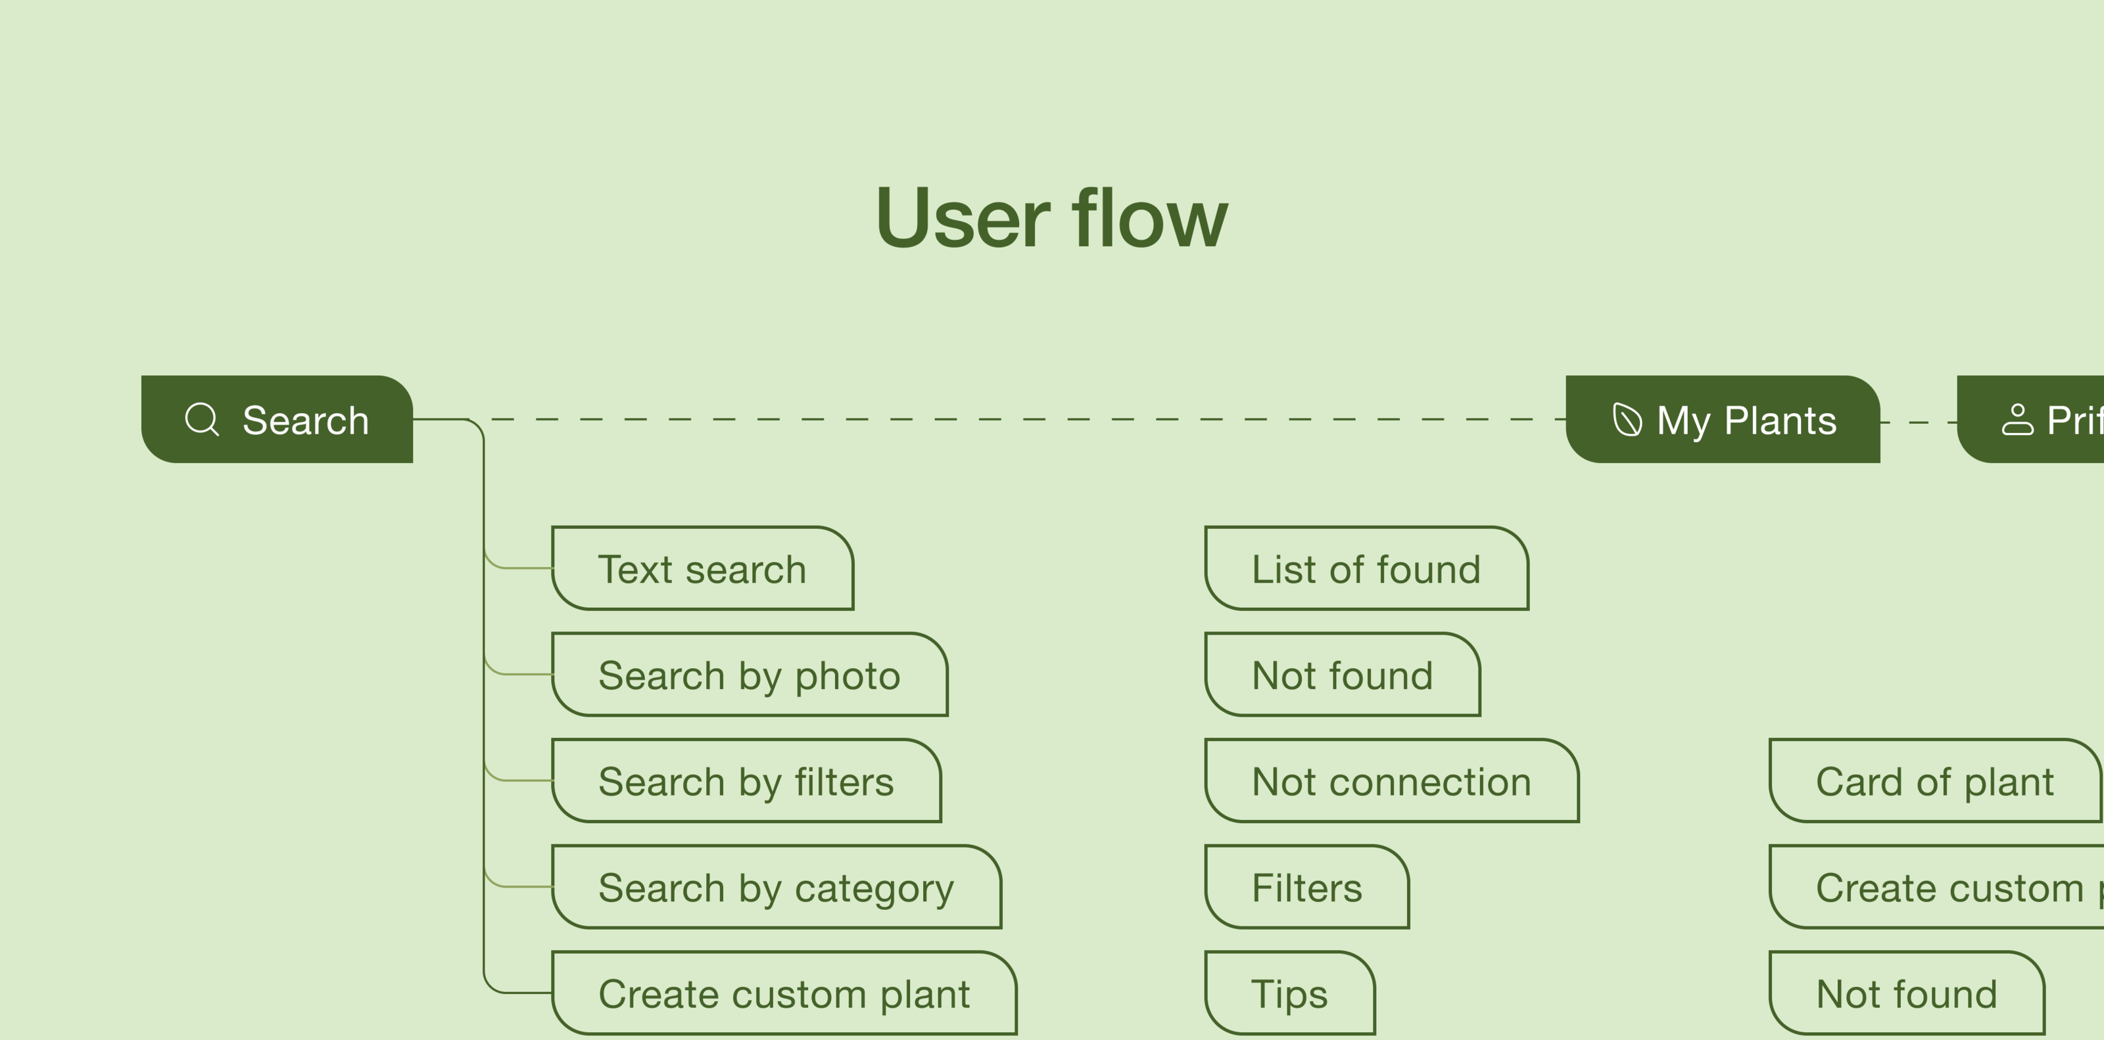Select the Search by category node
This screenshot has height=1040, width=2104.
click(x=776, y=888)
